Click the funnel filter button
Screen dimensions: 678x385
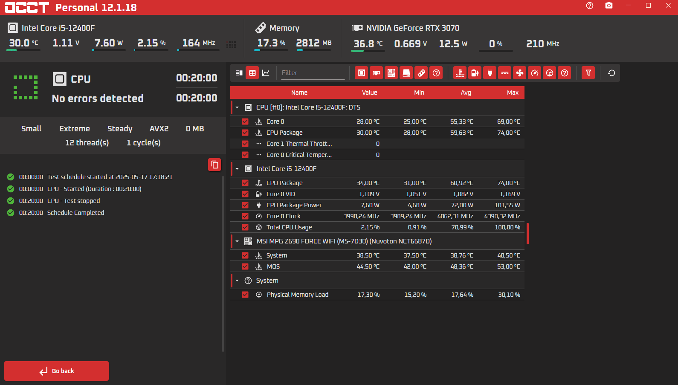pos(588,73)
